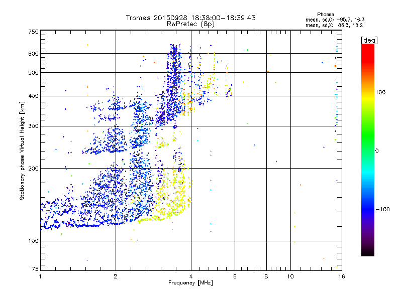402x301 pixels.
Task: Click x-axis tick label "8"
Action: (266, 276)
